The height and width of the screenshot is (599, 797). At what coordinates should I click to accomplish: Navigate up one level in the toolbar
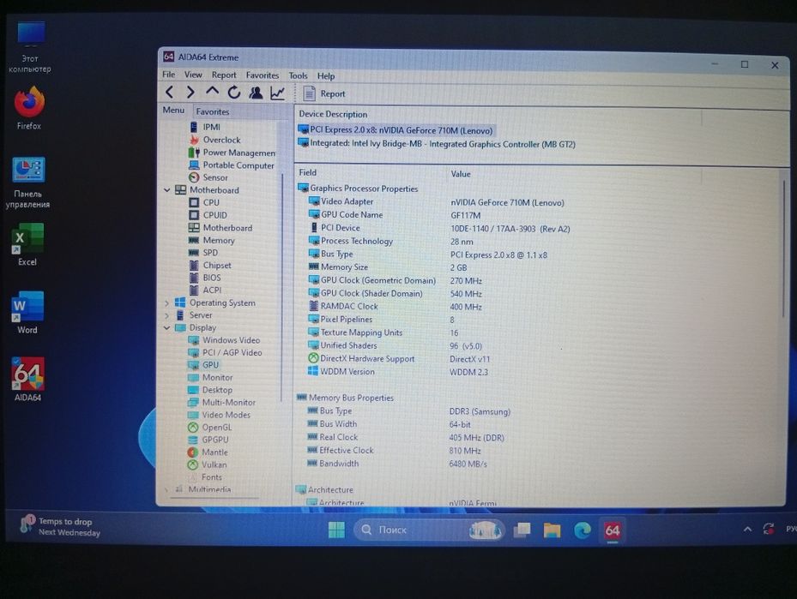212,92
